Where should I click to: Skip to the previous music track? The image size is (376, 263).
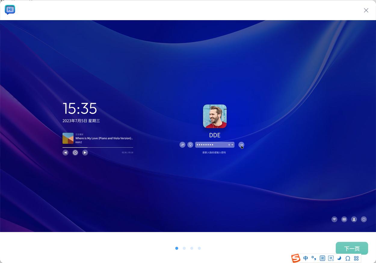[65, 153]
